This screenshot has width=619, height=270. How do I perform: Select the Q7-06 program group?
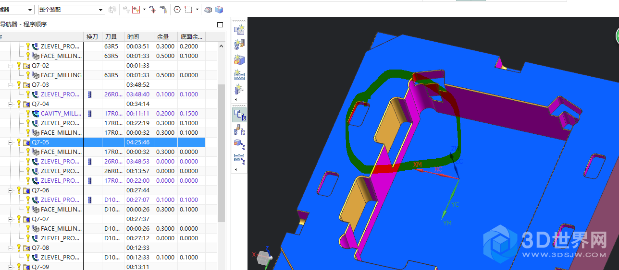pos(40,190)
